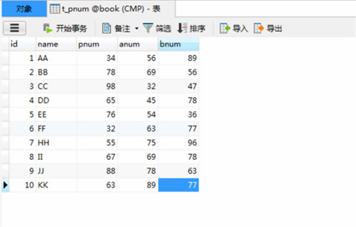Click the 备注 memo document icon

(106, 29)
